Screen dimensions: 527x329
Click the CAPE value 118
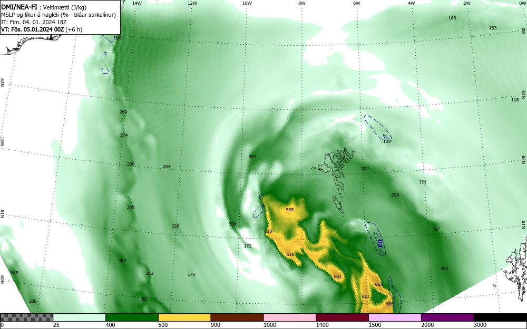tap(515, 100)
